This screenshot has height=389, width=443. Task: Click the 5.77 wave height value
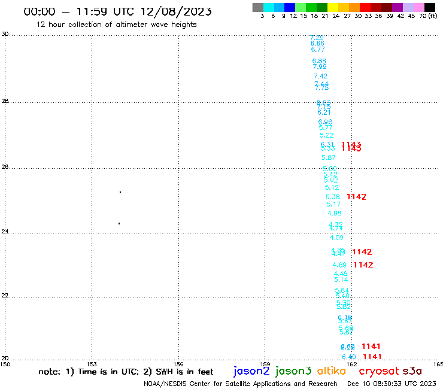326,127
